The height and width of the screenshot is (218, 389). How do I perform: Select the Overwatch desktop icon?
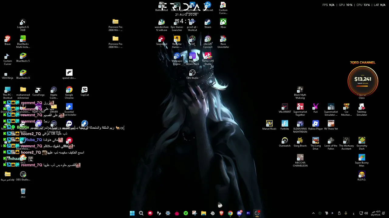[284, 142]
